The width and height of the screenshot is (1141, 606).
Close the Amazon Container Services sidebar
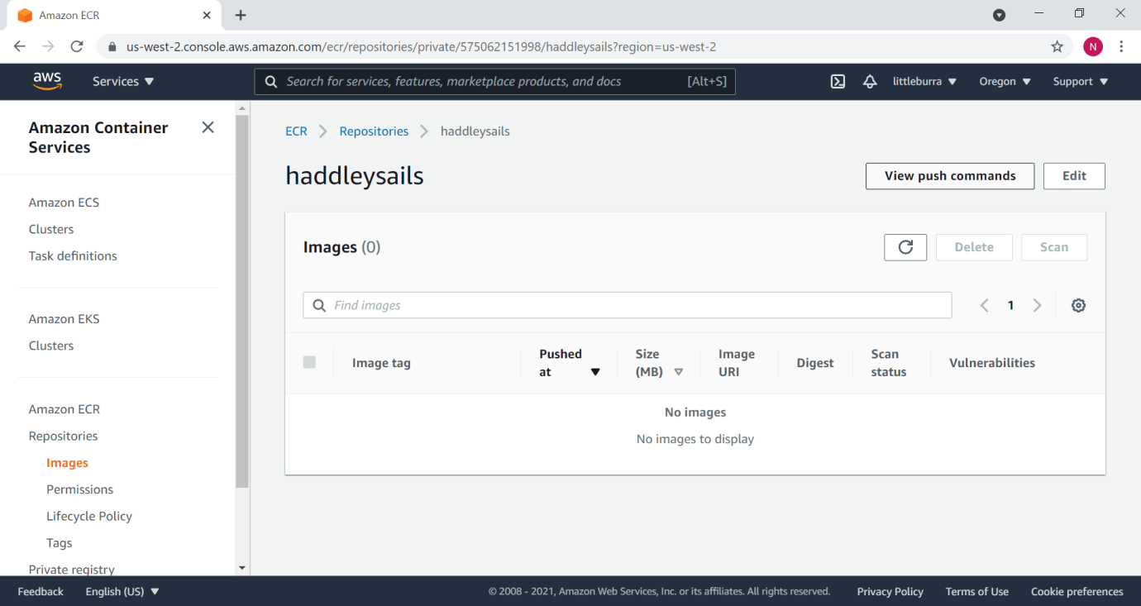click(x=208, y=127)
